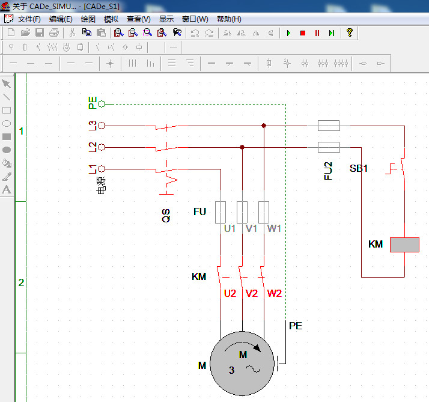Select the hollow rectangle tool
The image size is (429, 402).
click(6, 111)
